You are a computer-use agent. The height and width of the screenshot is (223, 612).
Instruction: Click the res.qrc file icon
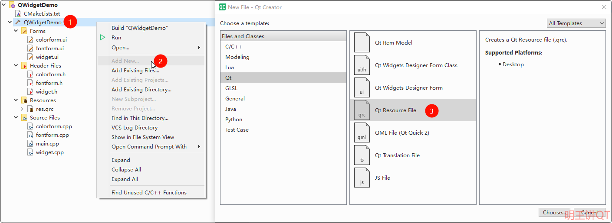pyautogui.click(x=30, y=109)
